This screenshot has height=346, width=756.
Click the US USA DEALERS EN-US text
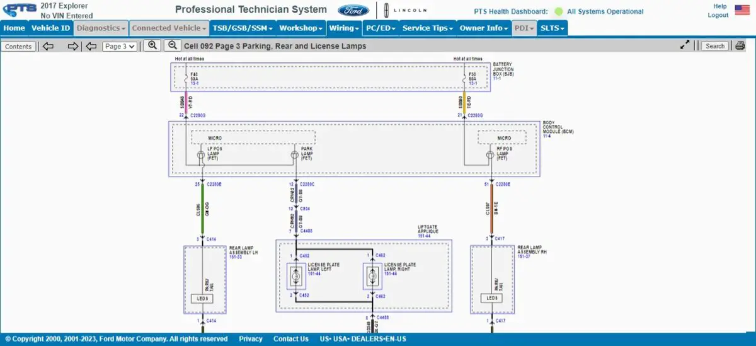(363, 339)
